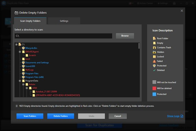Click the shield icon by Documents and Settings
196x131 pixels.
point(23,63)
